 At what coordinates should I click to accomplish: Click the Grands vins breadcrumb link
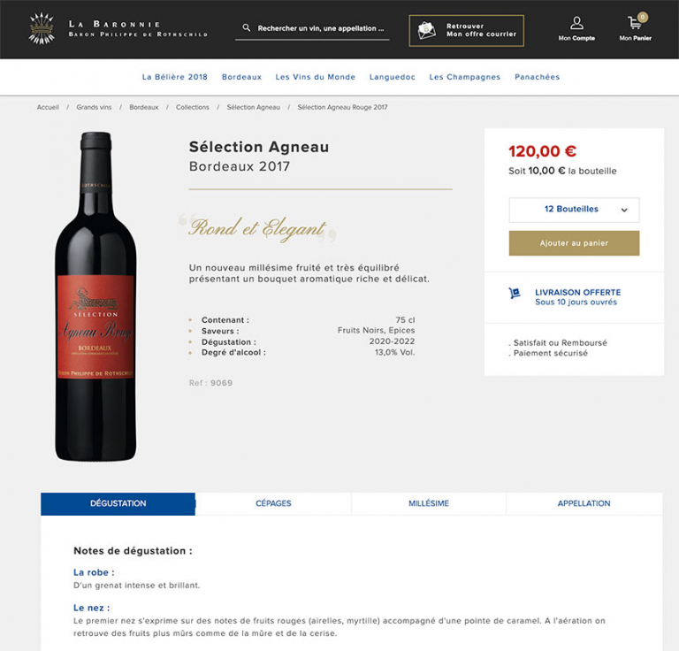click(94, 107)
